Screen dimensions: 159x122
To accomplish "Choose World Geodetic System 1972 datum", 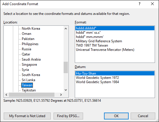I will (x=115, y=78).
